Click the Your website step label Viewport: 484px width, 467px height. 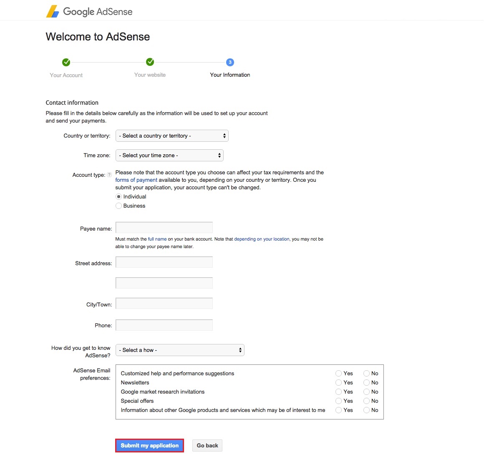[x=150, y=75]
